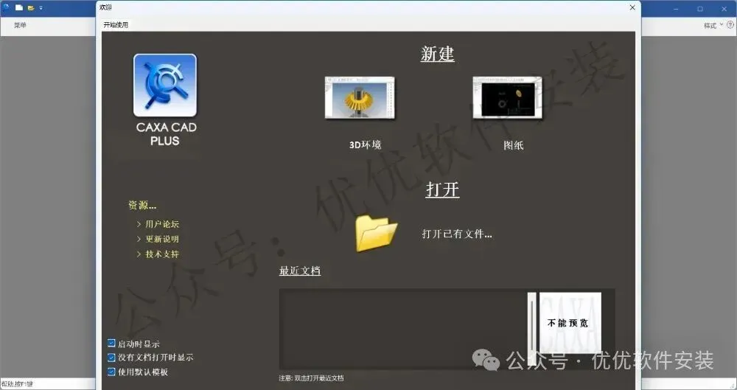Click the 图纸 label
The height and width of the screenshot is (390, 737).
[513, 145]
